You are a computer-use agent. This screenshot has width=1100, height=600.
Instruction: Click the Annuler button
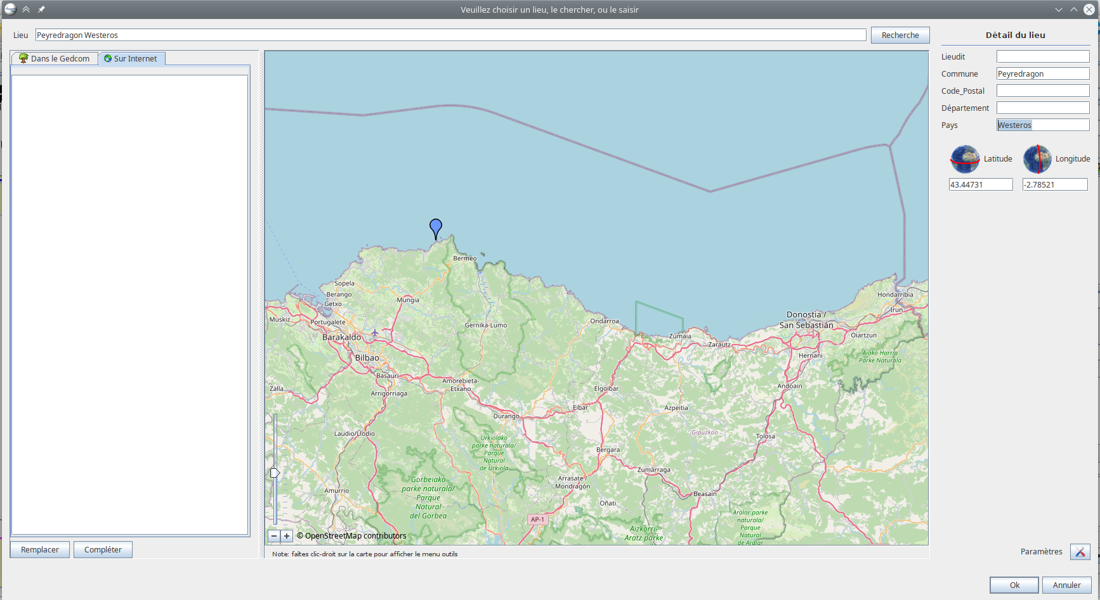(x=1066, y=585)
